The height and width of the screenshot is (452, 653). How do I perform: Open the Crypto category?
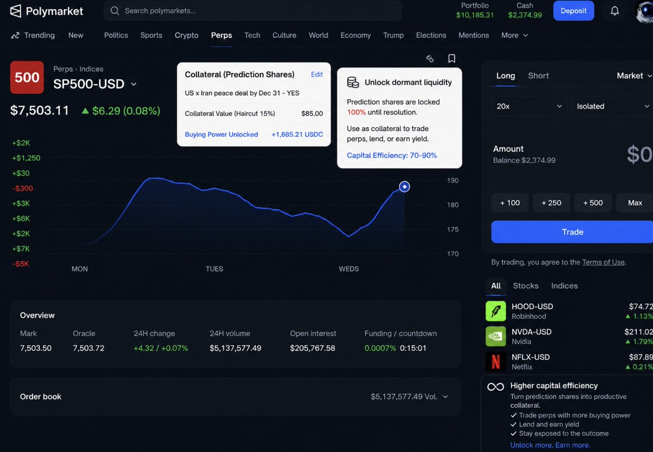pos(187,35)
